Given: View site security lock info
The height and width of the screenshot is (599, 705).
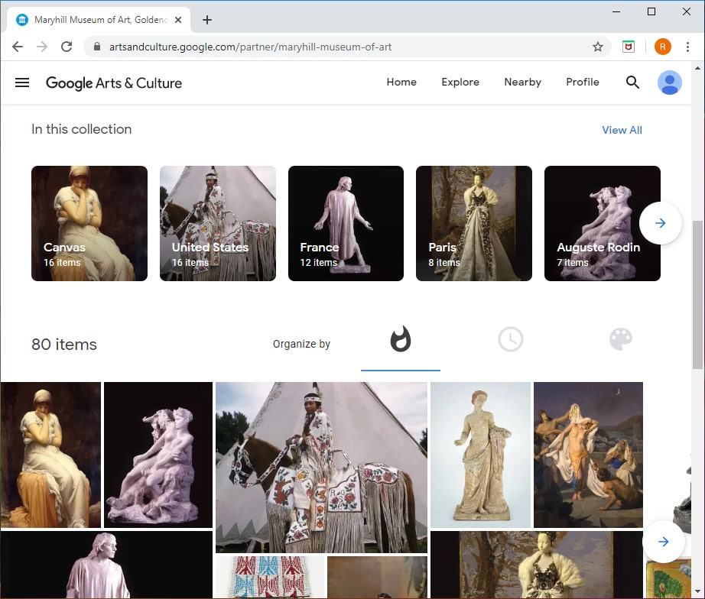Looking at the screenshot, I should coord(96,47).
